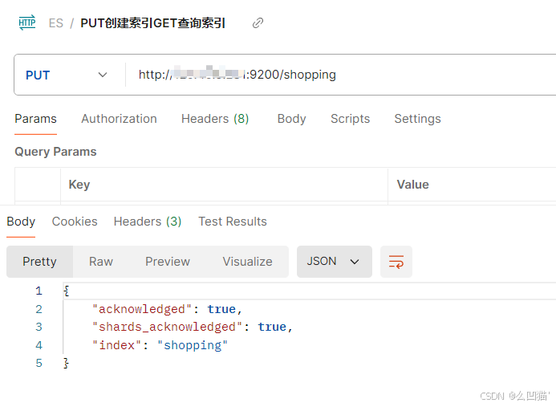556x407 pixels.
Task: Select the Pretty response view
Action: coord(39,262)
